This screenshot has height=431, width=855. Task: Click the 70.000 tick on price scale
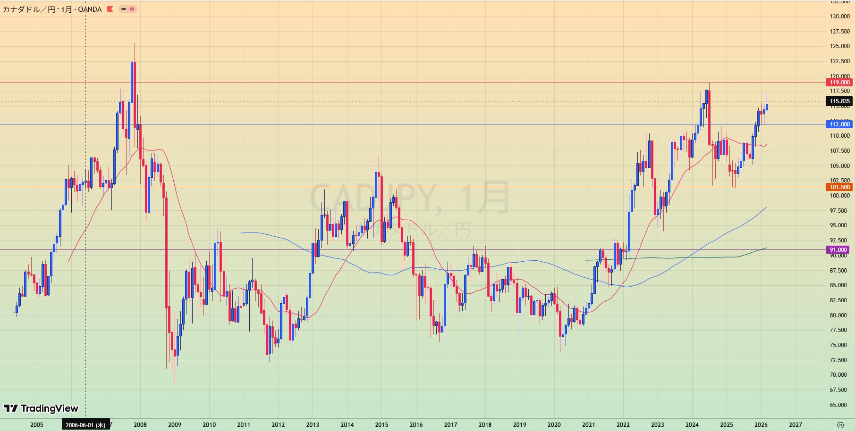click(839, 375)
